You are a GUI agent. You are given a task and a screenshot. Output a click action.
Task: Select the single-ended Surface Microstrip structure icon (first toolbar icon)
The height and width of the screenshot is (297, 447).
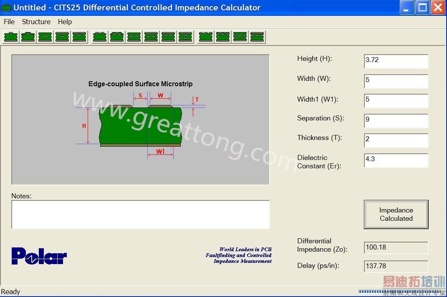click(x=11, y=37)
